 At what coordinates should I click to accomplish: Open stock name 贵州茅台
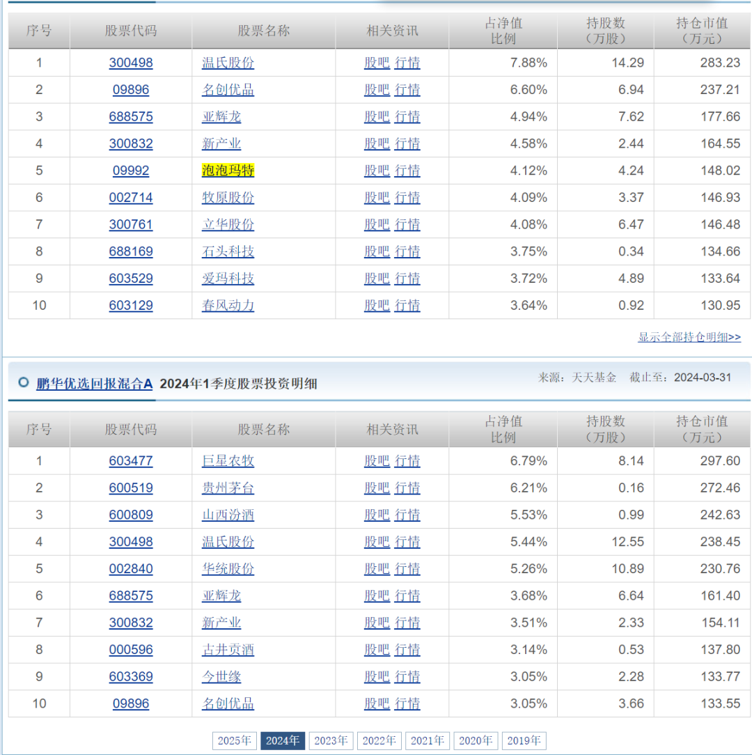(228, 488)
